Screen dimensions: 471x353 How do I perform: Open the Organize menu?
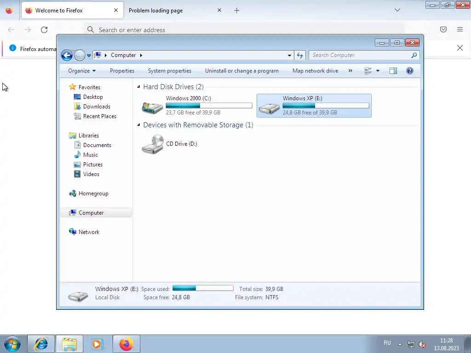coord(82,71)
